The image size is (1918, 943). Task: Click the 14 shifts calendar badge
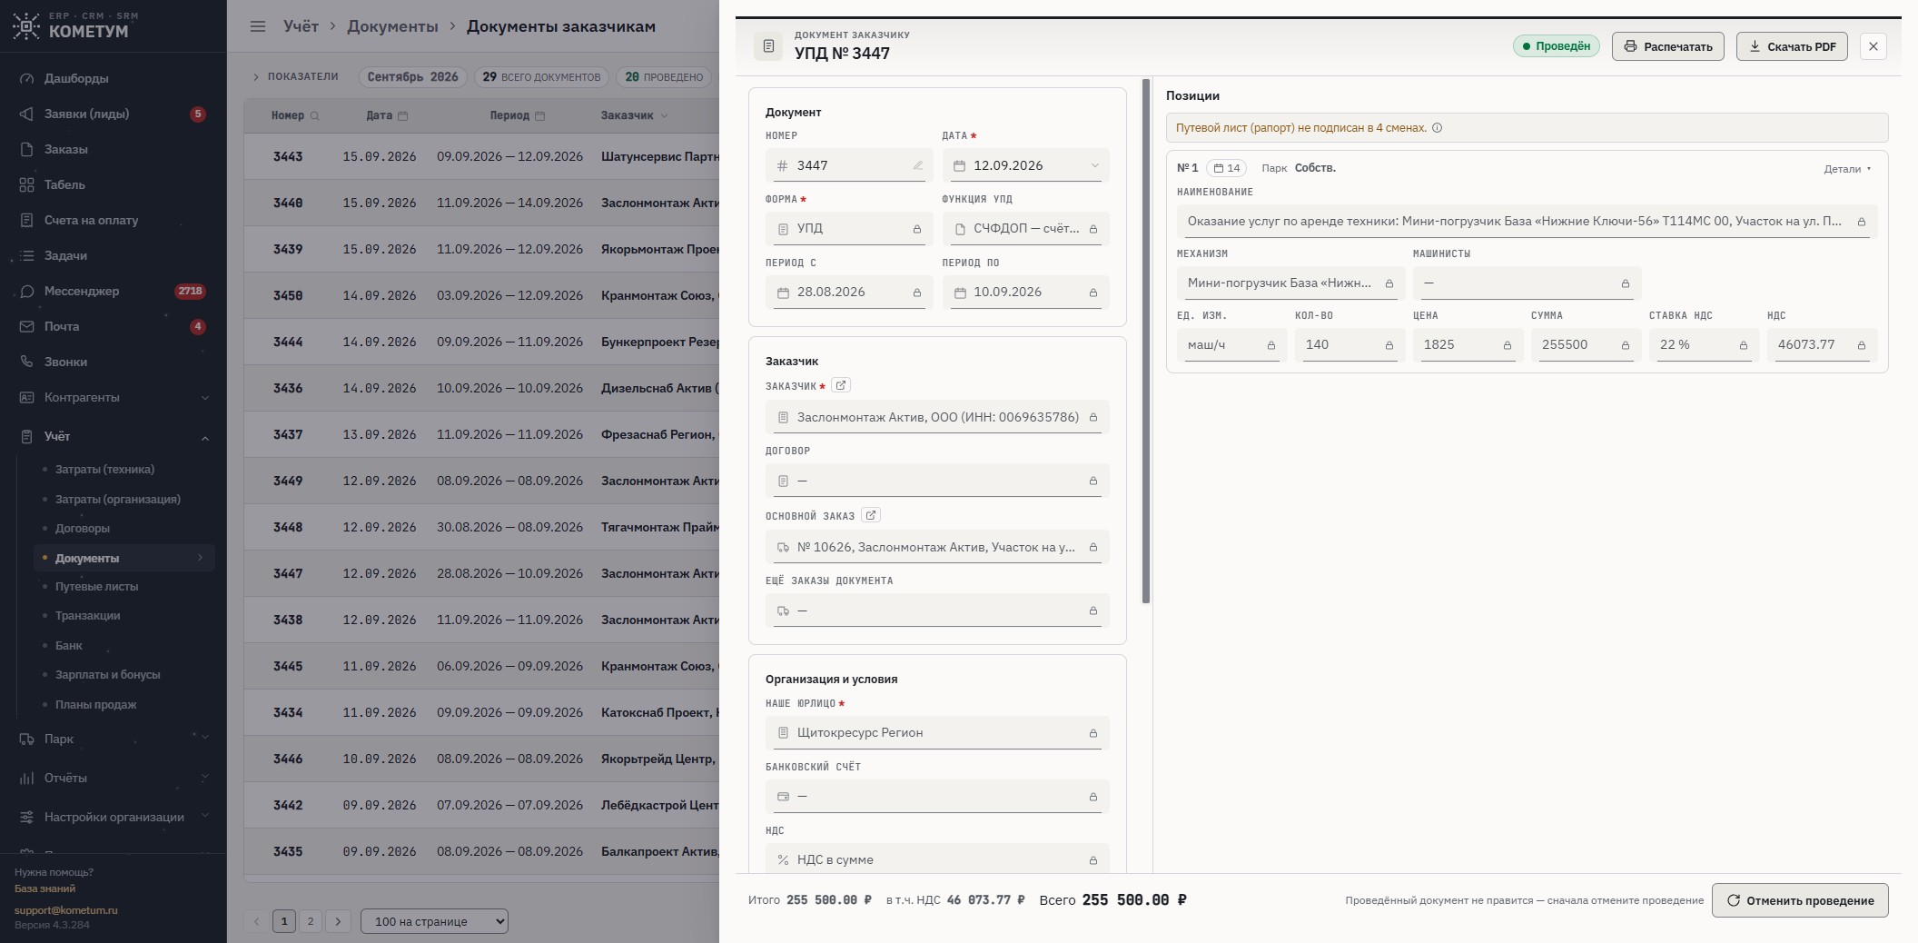click(1227, 168)
